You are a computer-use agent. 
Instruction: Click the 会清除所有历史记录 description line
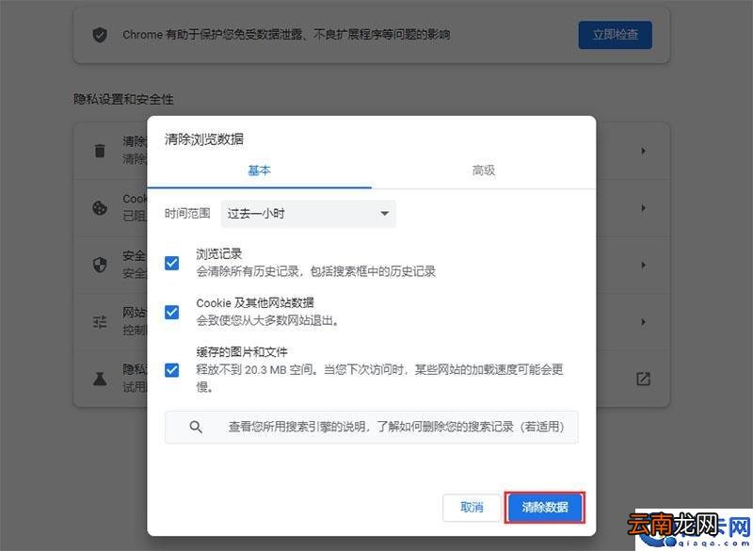pos(316,271)
